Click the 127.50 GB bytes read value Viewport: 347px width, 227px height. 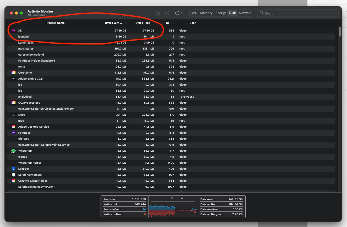(148, 31)
